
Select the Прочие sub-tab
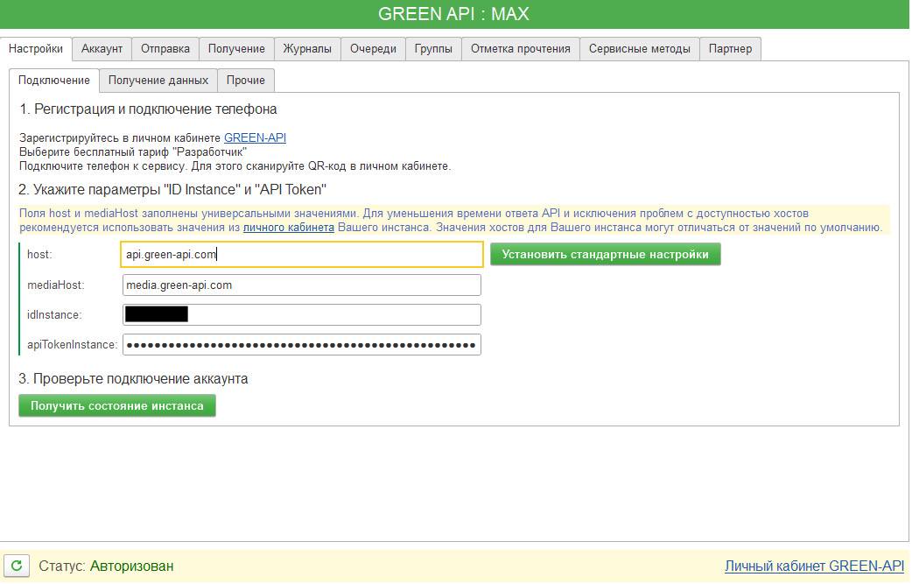(x=246, y=80)
